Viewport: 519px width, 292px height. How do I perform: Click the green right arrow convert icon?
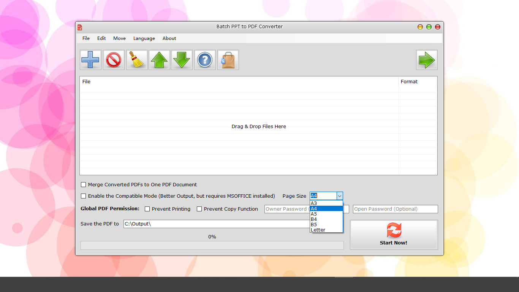click(x=426, y=60)
